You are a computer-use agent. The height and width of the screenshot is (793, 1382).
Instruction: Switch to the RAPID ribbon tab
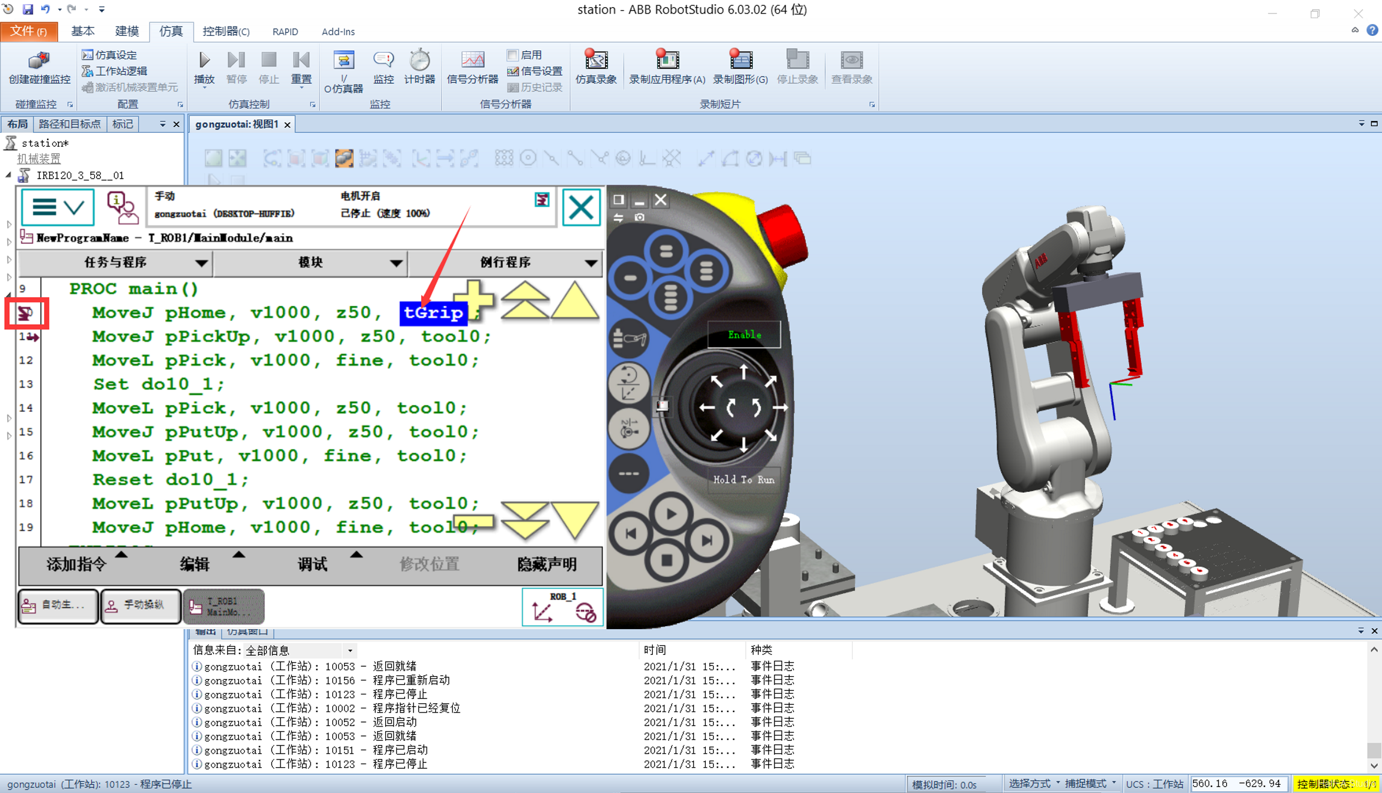point(285,32)
